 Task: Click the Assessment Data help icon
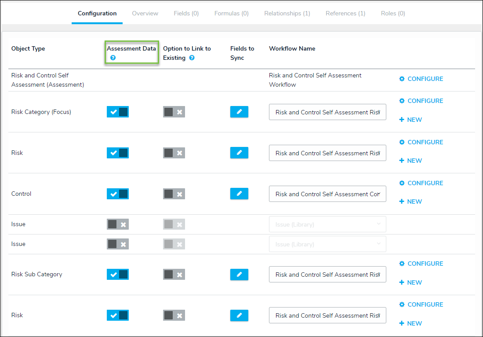(x=113, y=58)
